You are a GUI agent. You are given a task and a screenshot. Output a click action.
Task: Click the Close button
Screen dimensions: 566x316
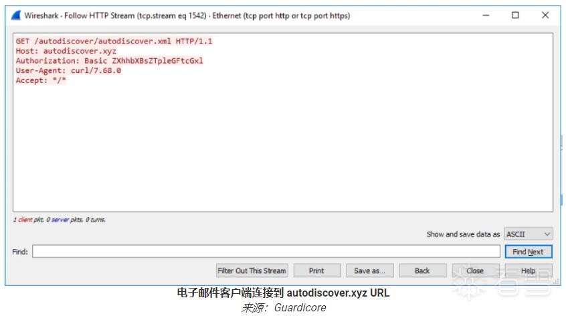pyautogui.click(x=475, y=270)
